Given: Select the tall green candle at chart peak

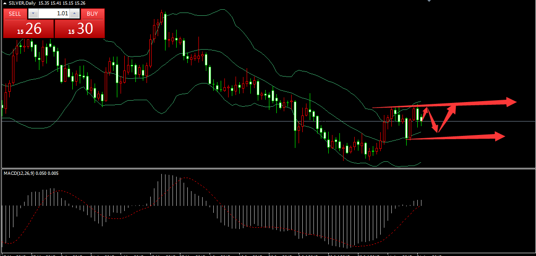Looking at the screenshot, I should tap(165, 27).
